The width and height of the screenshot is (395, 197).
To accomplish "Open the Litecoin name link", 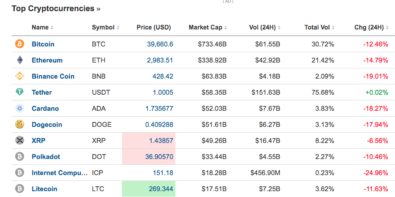I will (x=44, y=189).
